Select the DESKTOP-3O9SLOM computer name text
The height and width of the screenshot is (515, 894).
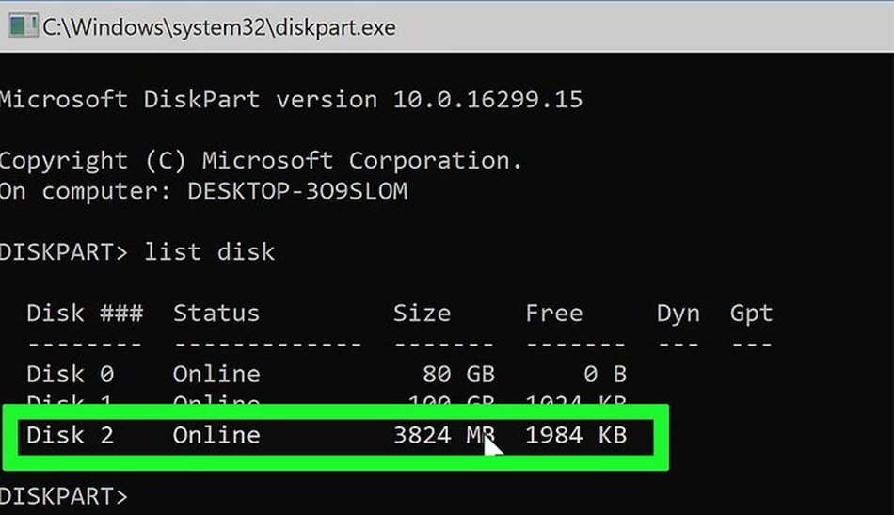click(x=297, y=191)
